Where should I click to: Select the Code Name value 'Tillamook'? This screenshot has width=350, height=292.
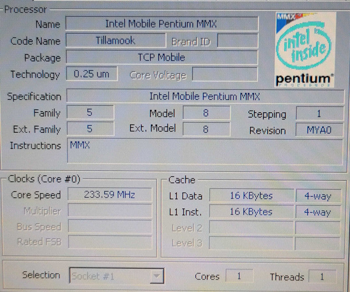(116, 41)
